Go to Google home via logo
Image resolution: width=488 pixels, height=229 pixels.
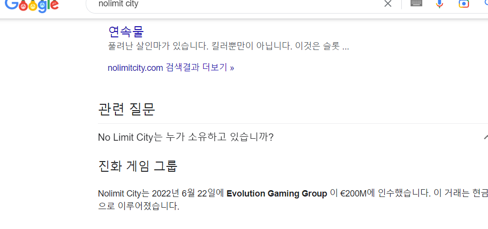click(32, 5)
